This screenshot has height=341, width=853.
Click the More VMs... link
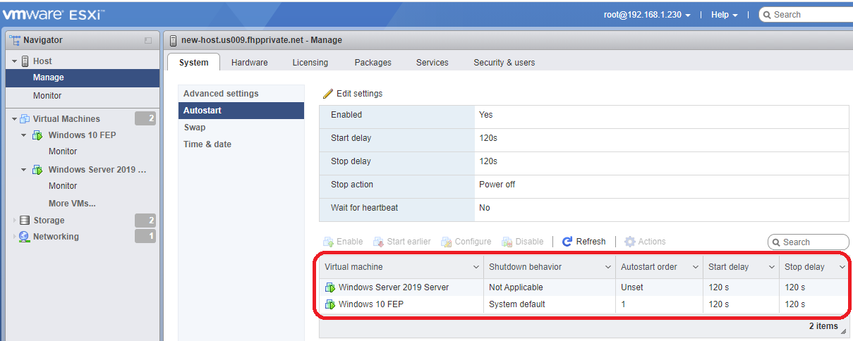click(x=72, y=204)
